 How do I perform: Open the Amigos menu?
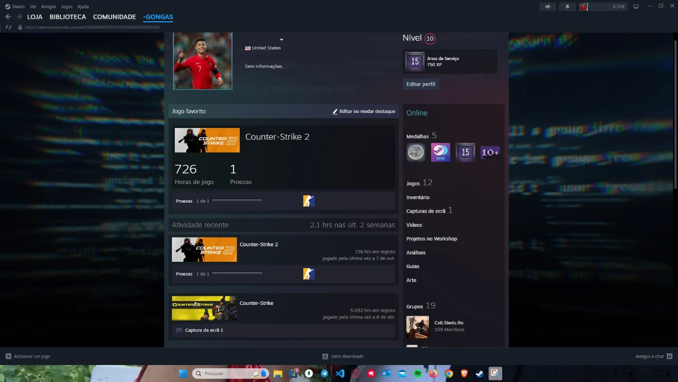(x=48, y=7)
